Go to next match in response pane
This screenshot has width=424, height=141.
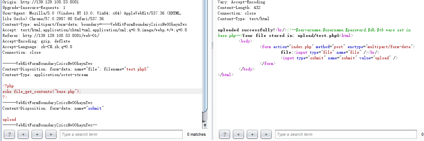coord(266,134)
